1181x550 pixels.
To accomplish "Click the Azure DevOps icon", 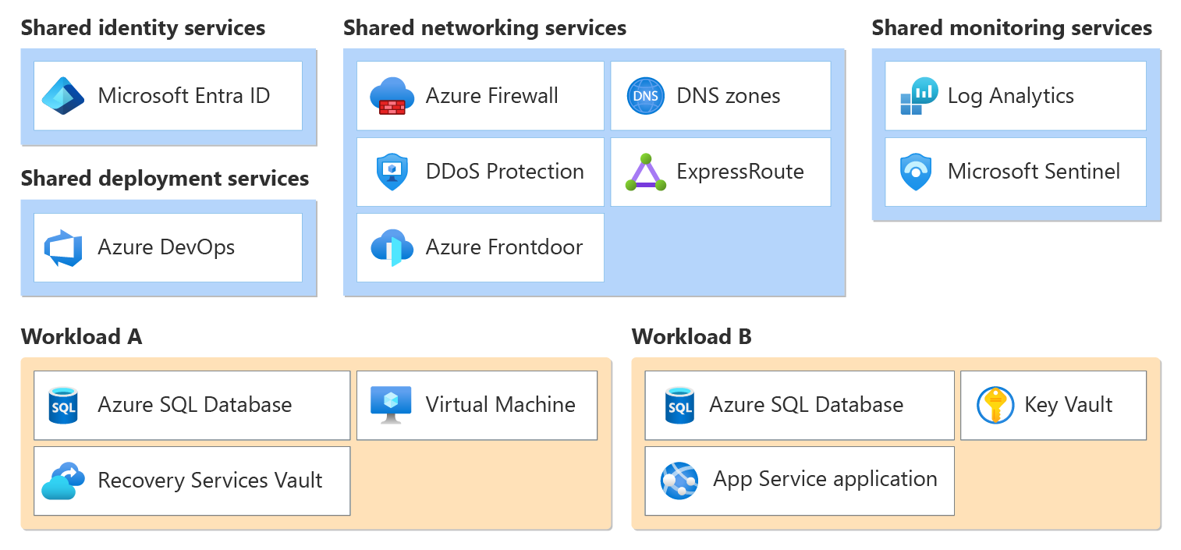I will point(63,248).
